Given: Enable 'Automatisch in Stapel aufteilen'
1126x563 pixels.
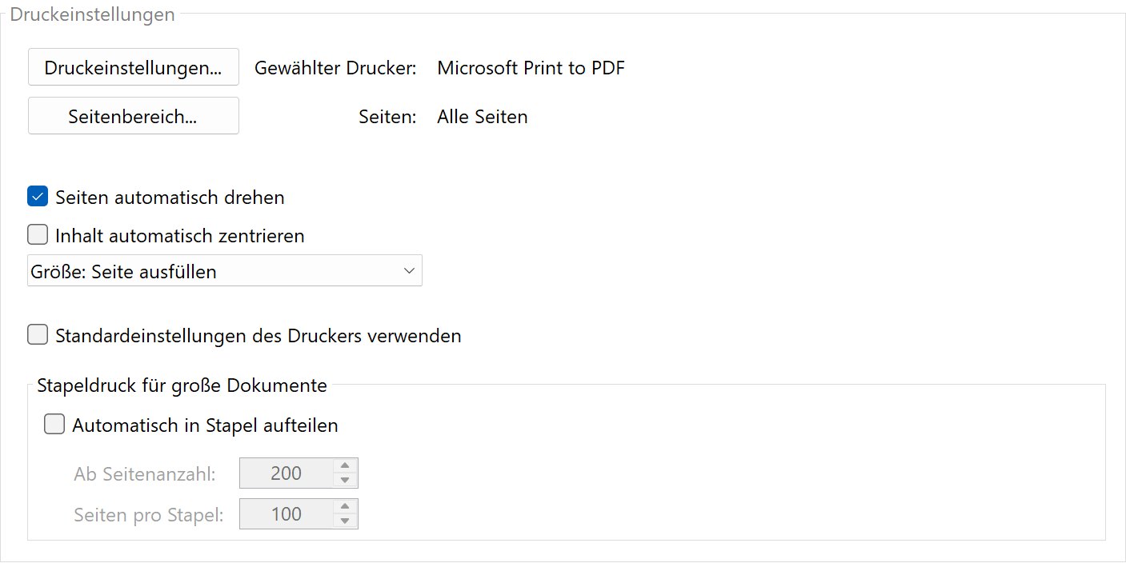Looking at the screenshot, I should tap(54, 424).
